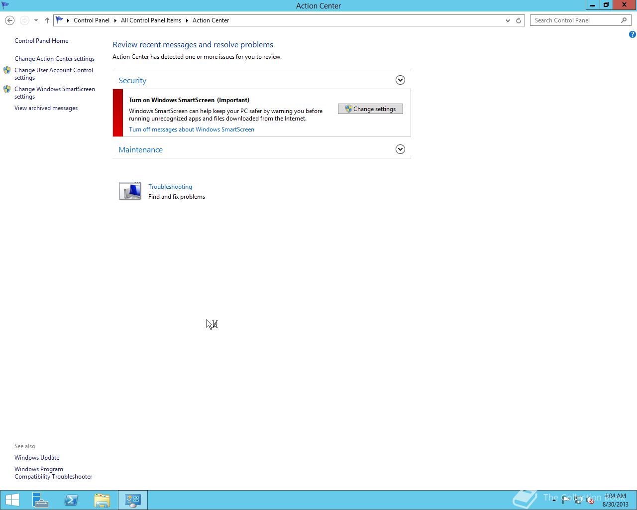Click the Maintenance section heading

140,150
